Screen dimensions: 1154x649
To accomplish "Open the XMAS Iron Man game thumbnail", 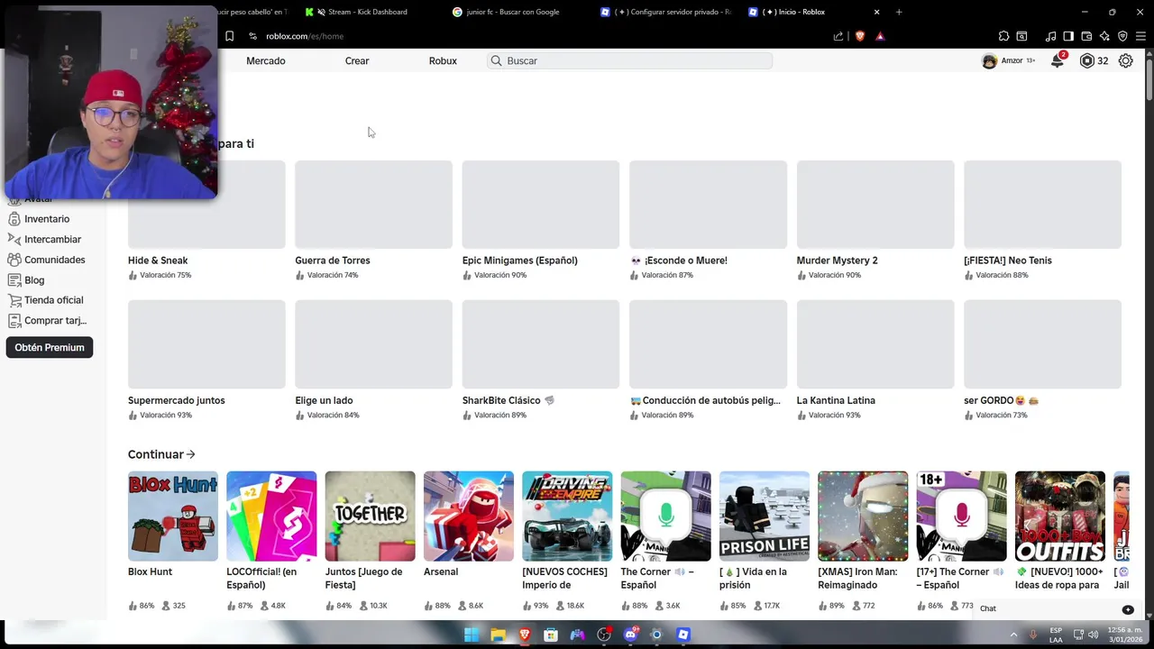I will tap(863, 516).
